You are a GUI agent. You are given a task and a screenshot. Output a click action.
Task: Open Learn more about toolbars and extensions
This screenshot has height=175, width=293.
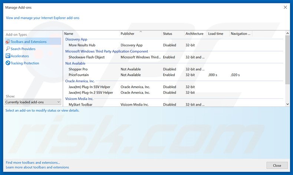pos(37,167)
